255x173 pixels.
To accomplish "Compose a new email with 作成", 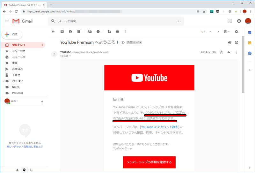I will click(12, 34).
